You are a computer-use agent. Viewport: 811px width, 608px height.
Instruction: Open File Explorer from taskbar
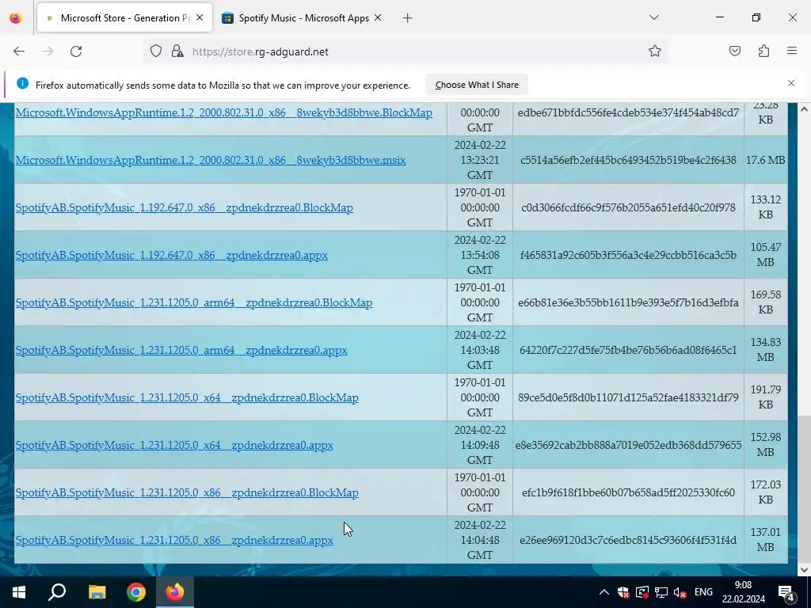coord(97,592)
